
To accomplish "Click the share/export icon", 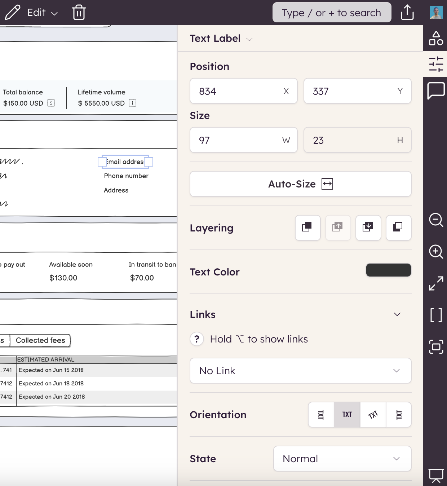I will coord(407,13).
